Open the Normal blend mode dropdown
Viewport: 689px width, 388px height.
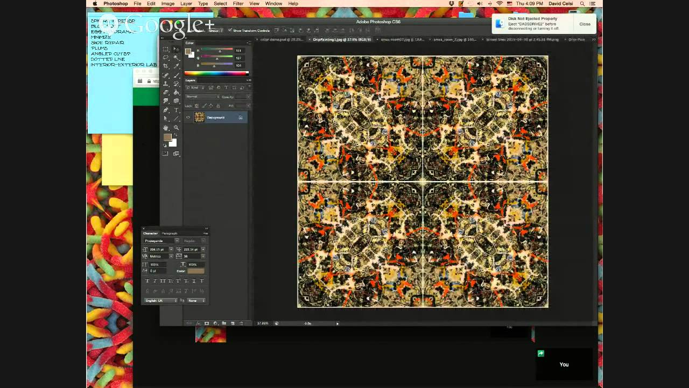point(202,96)
